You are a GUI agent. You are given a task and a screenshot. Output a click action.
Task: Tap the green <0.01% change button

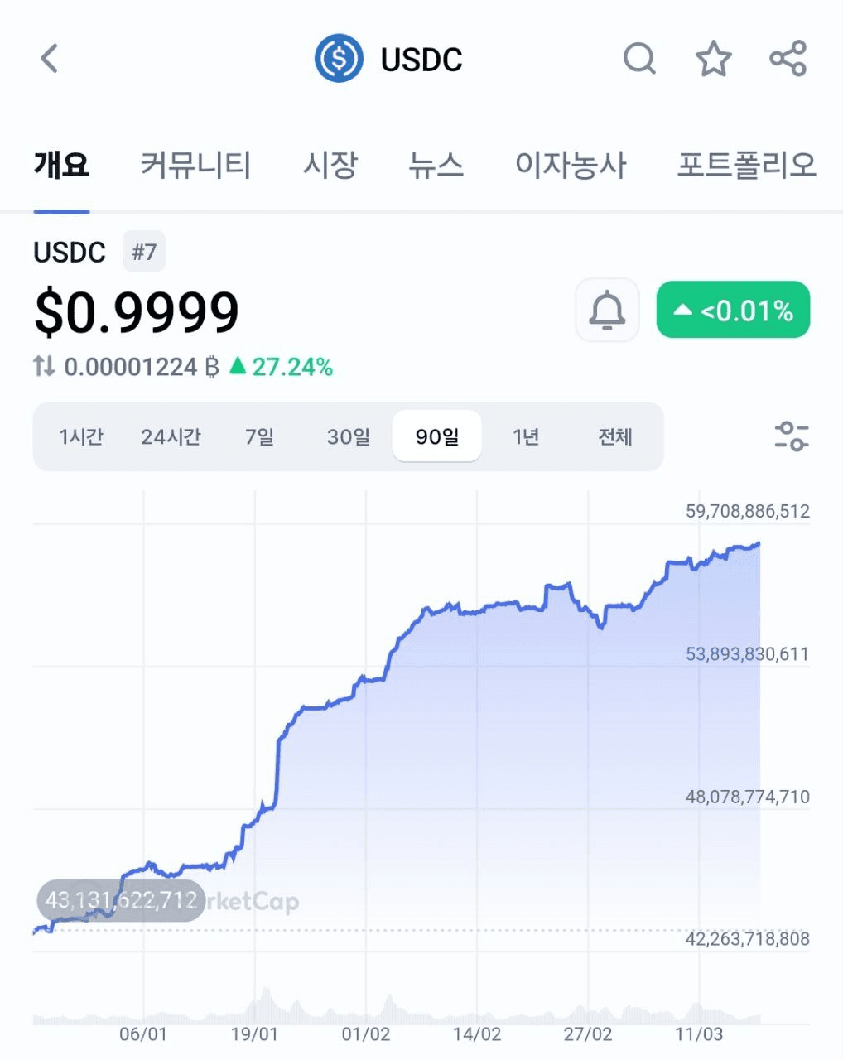click(733, 310)
